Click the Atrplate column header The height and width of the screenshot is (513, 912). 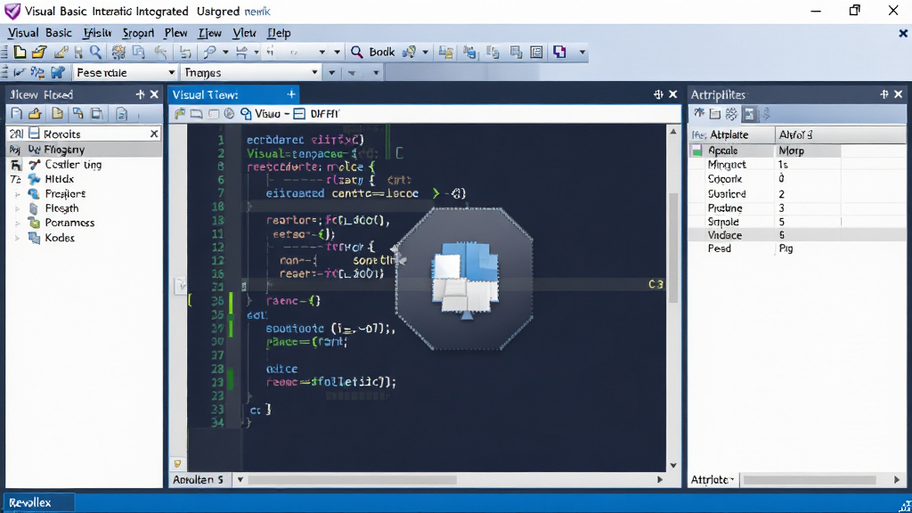[732, 135]
